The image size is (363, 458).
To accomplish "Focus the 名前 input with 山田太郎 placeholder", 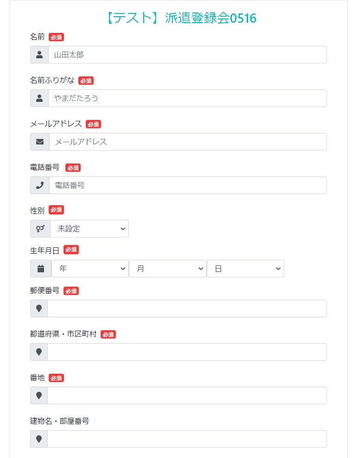I will coord(187,55).
